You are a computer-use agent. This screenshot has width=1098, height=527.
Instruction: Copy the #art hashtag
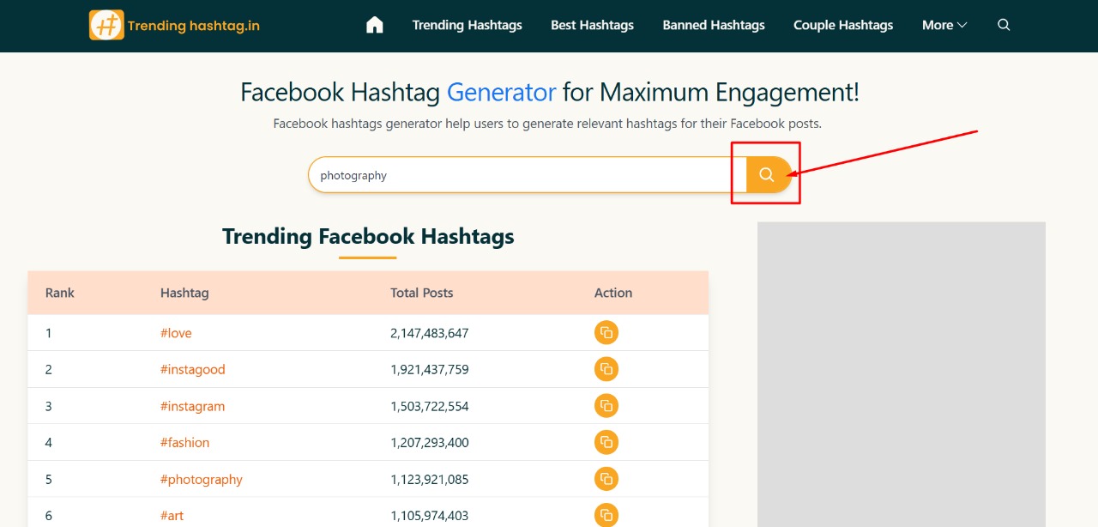606,515
